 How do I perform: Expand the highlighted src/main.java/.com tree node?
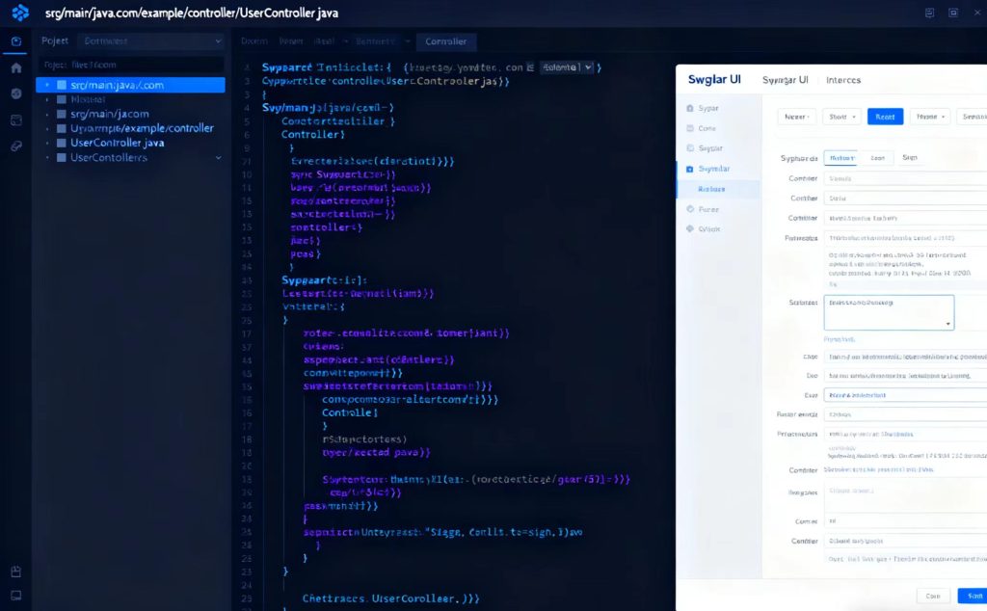tap(46, 85)
